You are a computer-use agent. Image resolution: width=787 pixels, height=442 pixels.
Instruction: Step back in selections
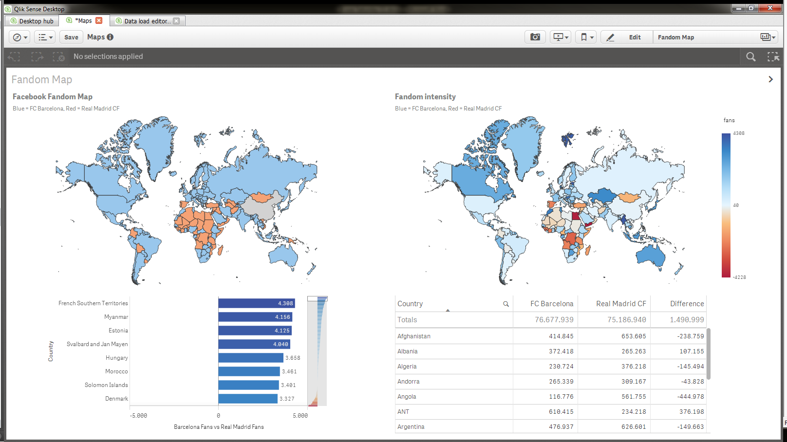coord(14,56)
